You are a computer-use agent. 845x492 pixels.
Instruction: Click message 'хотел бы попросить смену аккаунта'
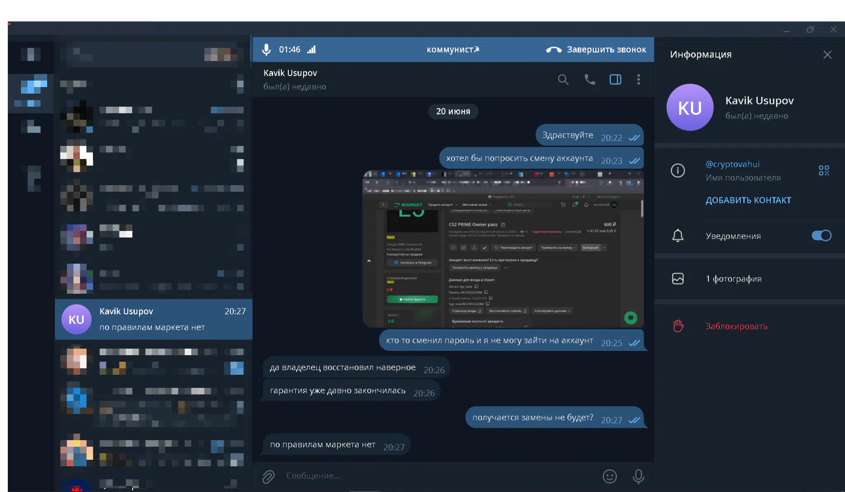coord(541,159)
